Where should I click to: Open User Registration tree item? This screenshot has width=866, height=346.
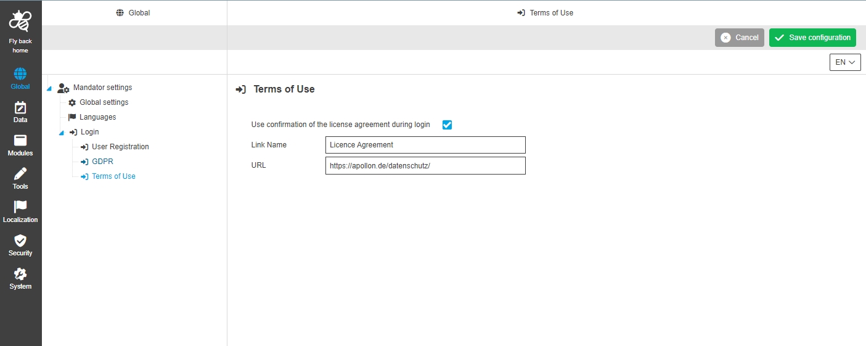(x=120, y=147)
